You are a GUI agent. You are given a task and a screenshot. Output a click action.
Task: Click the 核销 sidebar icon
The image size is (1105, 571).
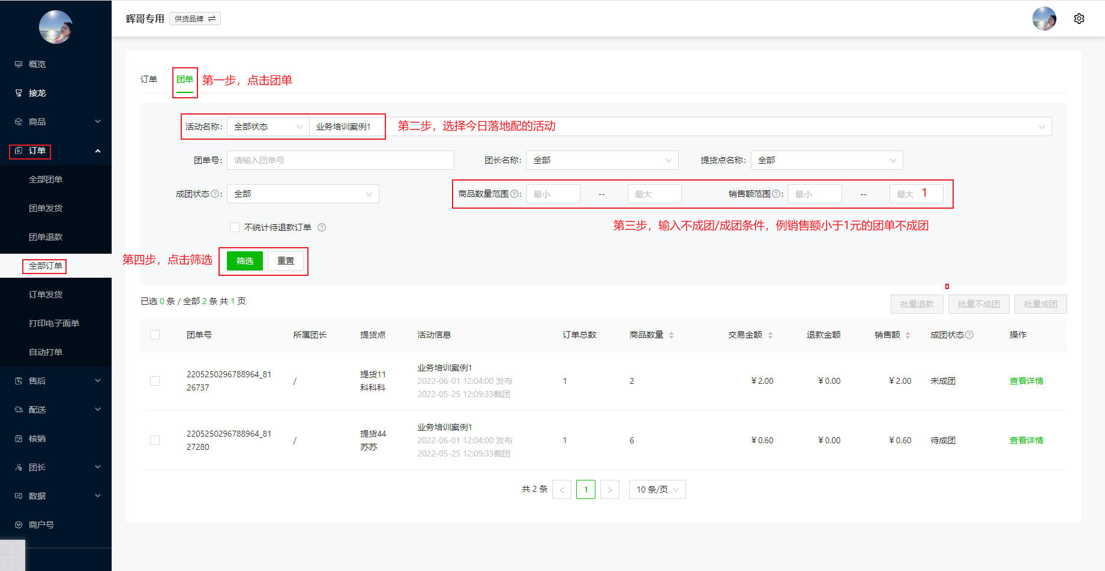(x=19, y=438)
